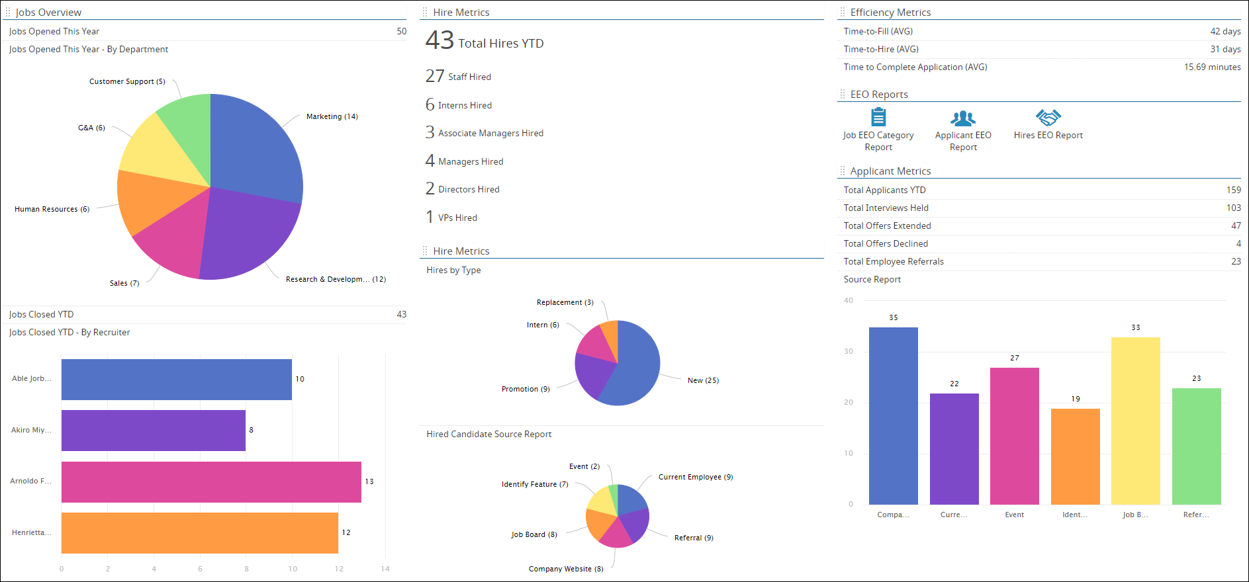The image size is (1249, 582).
Task: Click the Event bar in Source Report
Action: [1014, 436]
